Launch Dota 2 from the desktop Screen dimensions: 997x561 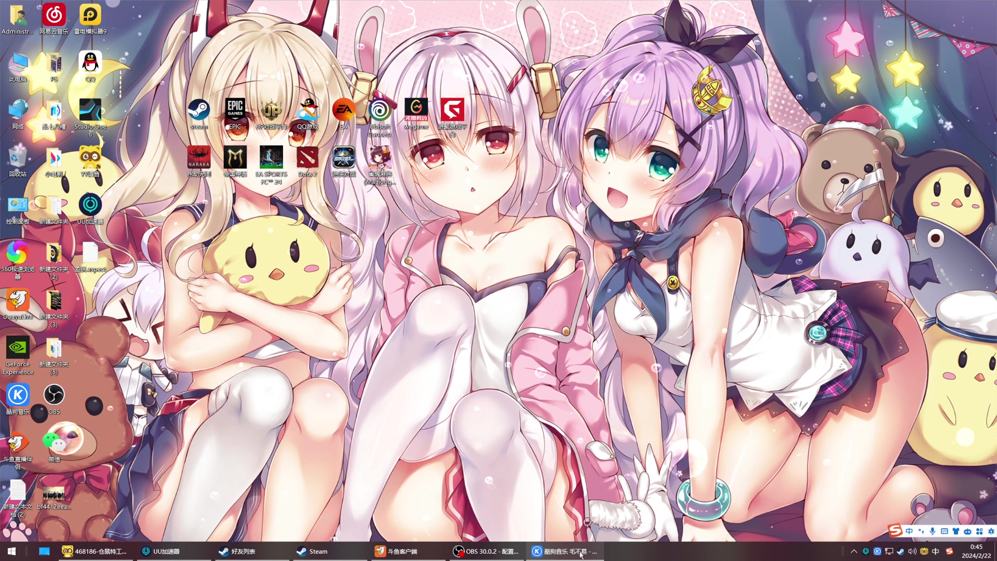point(307,157)
